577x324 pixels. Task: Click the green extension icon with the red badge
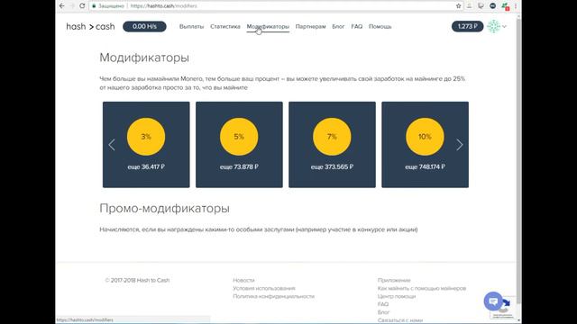click(x=505, y=6)
